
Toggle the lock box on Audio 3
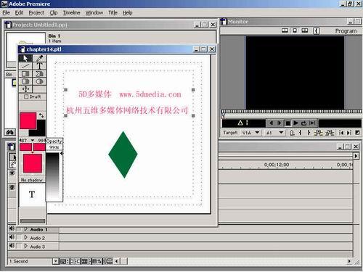pyautogui.click(x=19, y=246)
